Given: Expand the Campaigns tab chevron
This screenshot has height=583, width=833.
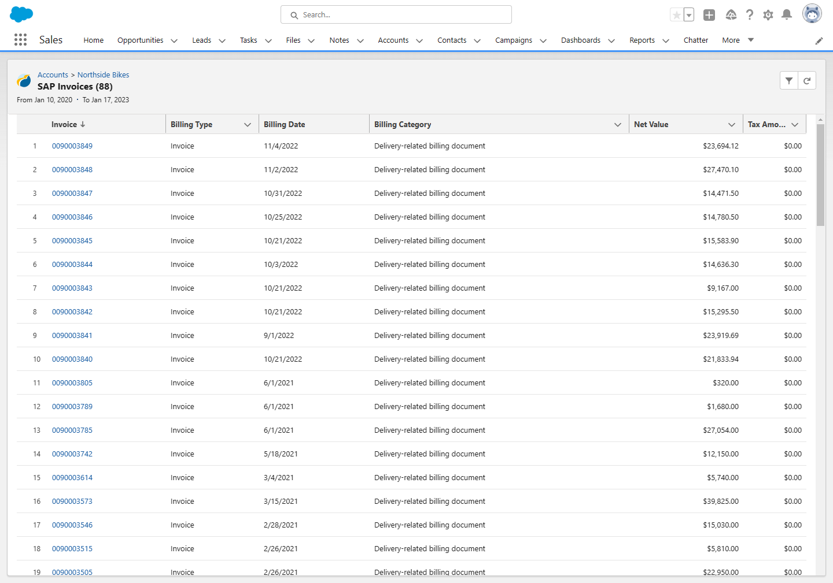Looking at the screenshot, I should [x=543, y=40].
